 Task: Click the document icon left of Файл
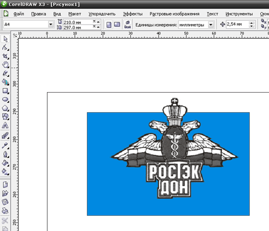pyautogui.click(x=6, y=14)
